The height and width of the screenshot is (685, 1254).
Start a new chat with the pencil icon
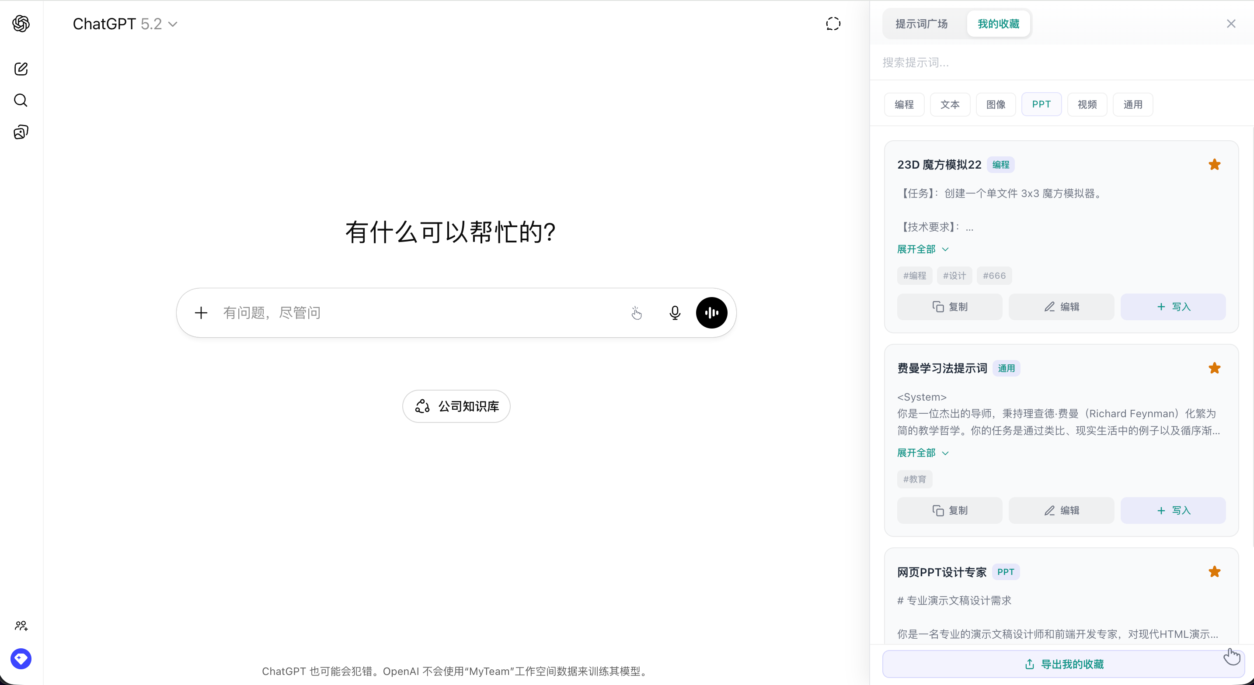(21, 69)
